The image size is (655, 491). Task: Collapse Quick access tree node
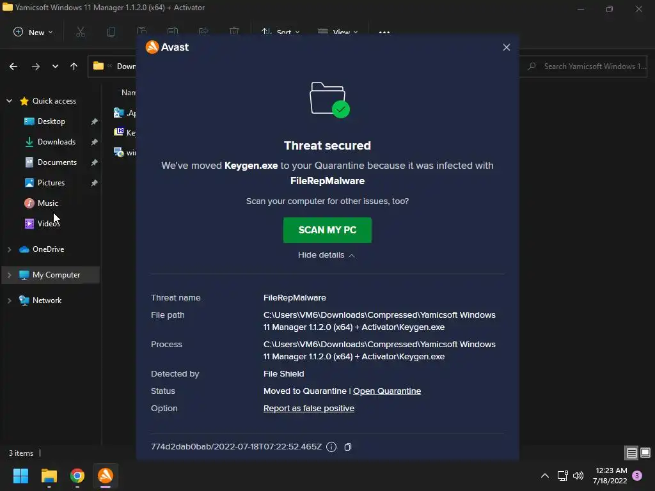pos(9,101)
